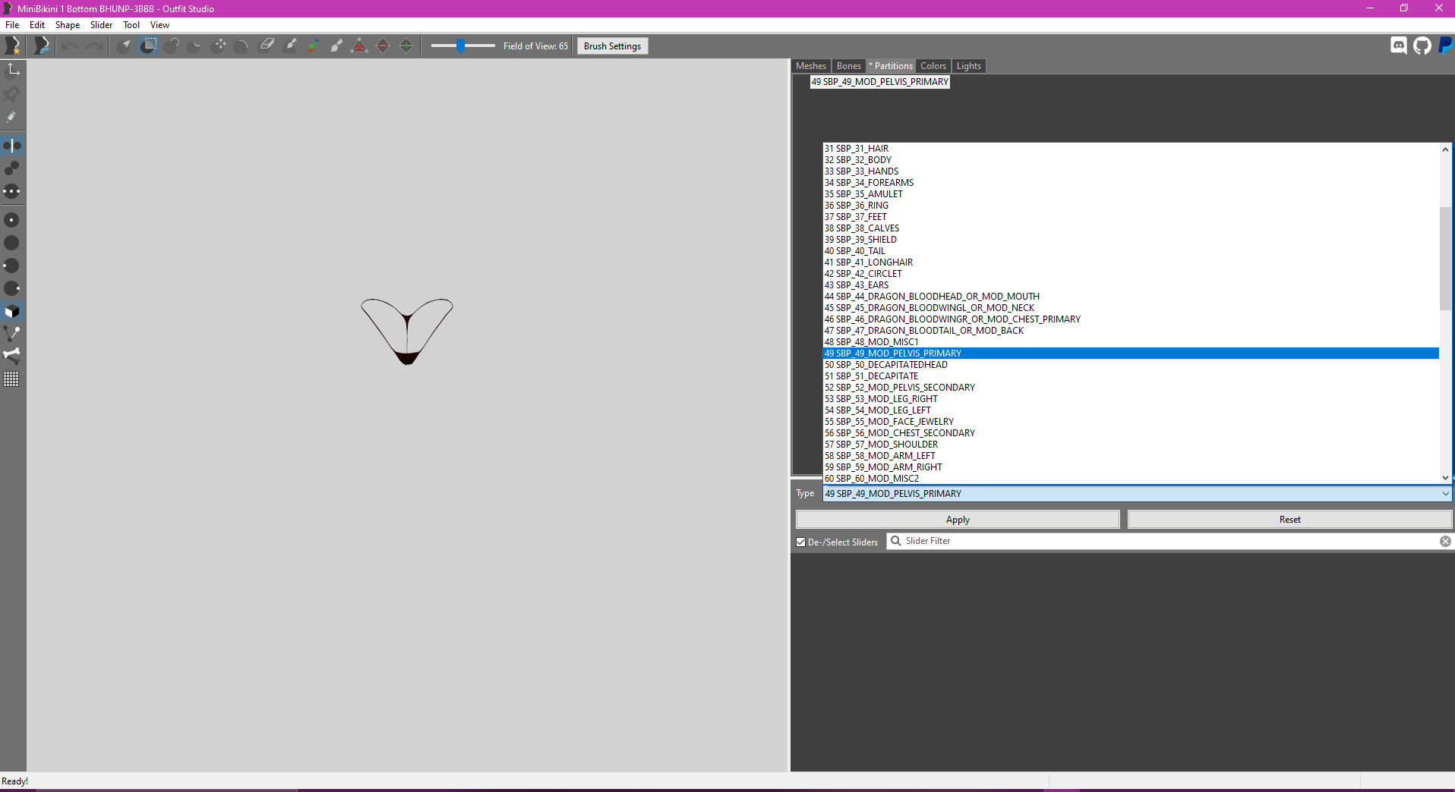The image size is (1455, 792).
Task: Activate the pushpin Pivot tool
Action: [12, 94]
